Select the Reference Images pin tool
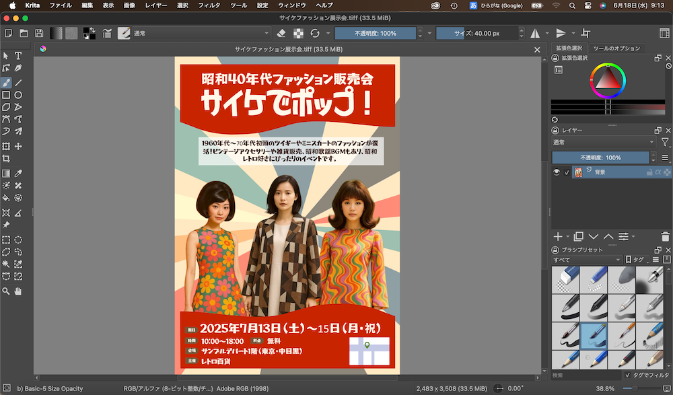 [x=6, y=225]
